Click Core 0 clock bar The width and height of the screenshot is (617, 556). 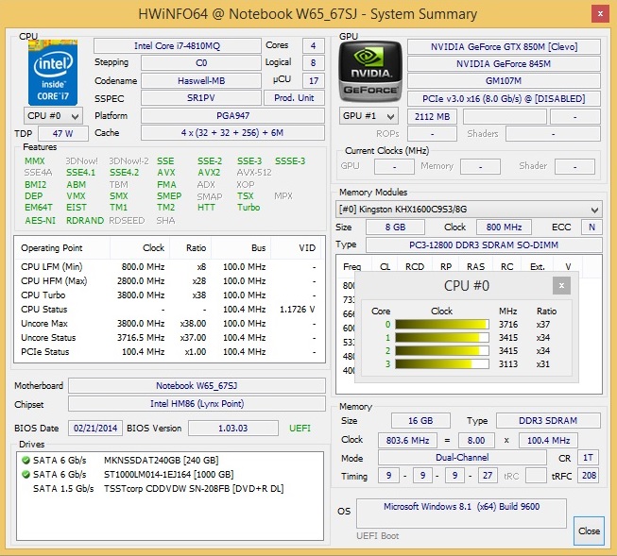442,325
